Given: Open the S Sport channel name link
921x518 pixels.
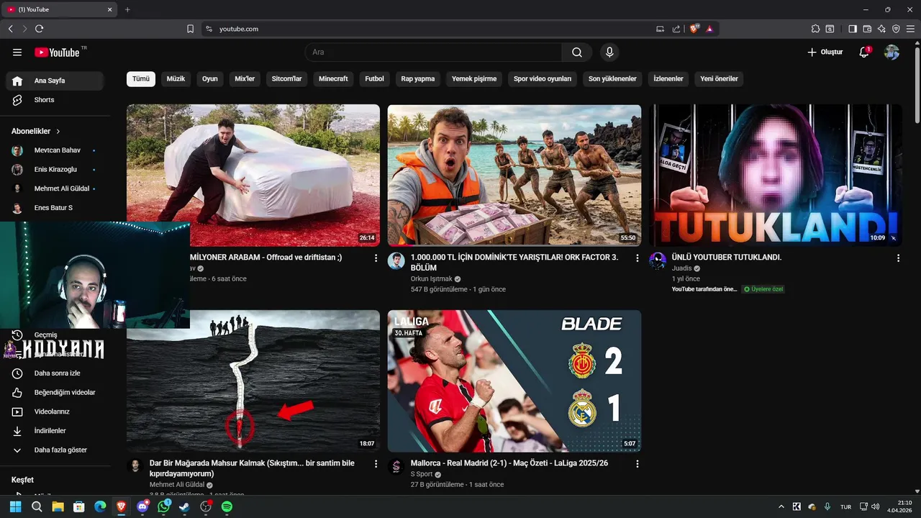Looking at the screenshot, I should pos(422,475).
